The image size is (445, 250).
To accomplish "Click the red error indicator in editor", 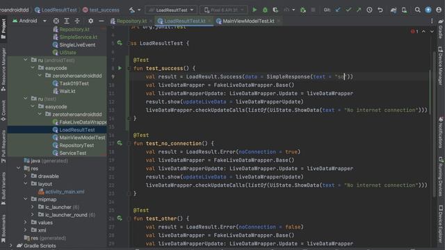I will [x=414, y=31].
